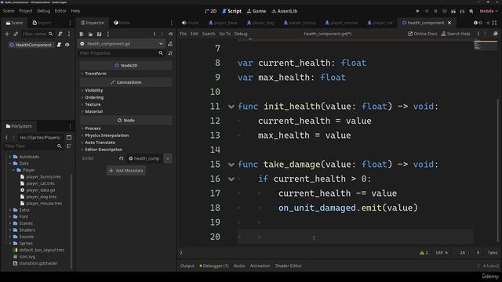Image resolution: width=502 pixels, height=282 pixels.
Task: Run a specific scene
Action: 462,11
